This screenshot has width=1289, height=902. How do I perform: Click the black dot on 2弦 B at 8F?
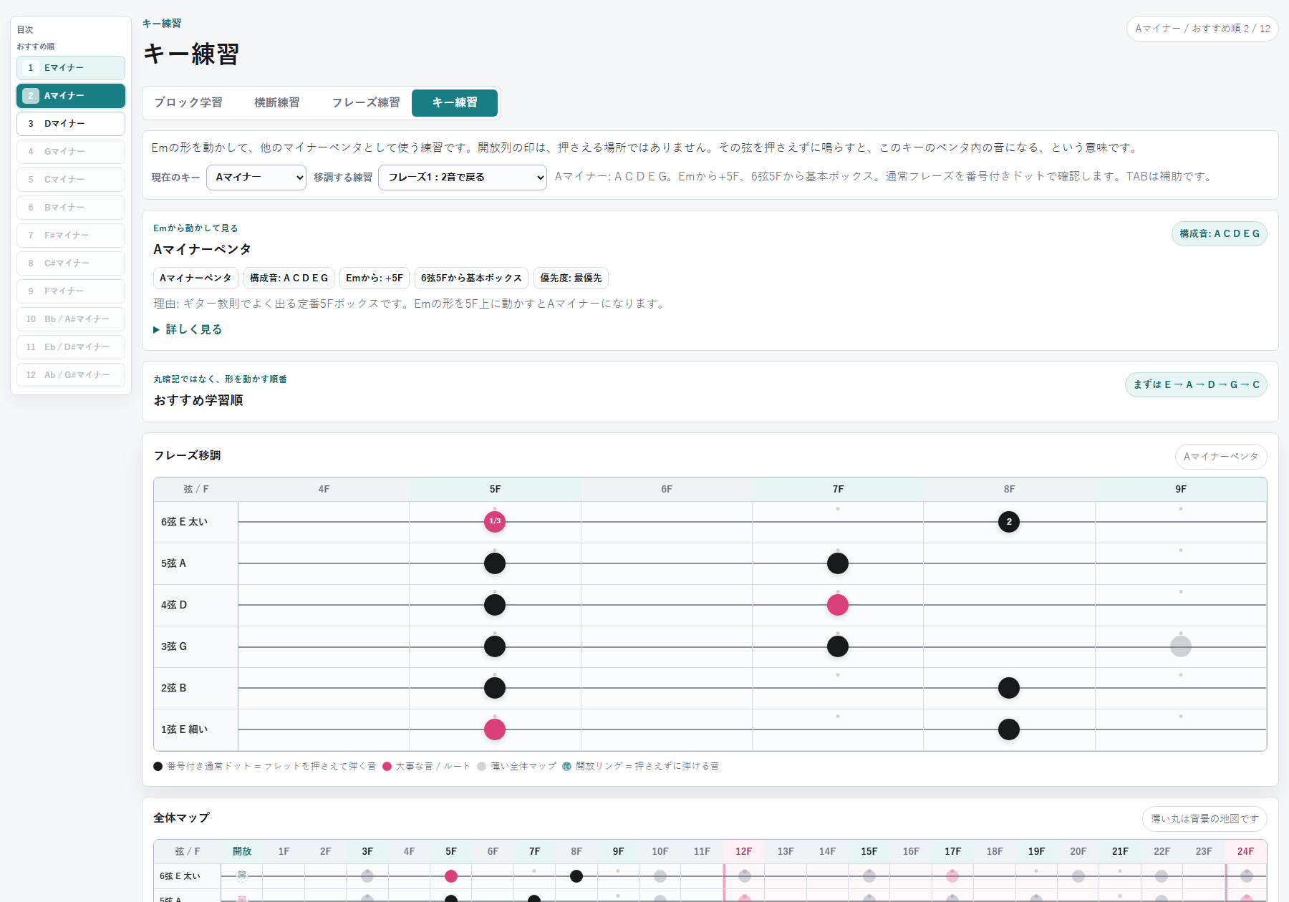(1009, 688)
